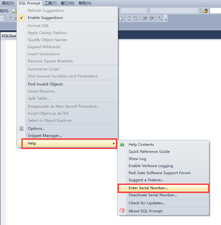Viewport: 221px width, 225px height.
Task: Toggle the Enable Suggestions checkmark
Action: (x=21, y=18)
